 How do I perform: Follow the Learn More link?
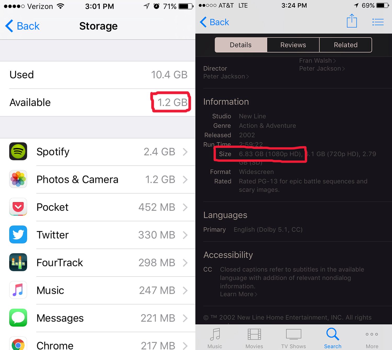pos(239,294)
